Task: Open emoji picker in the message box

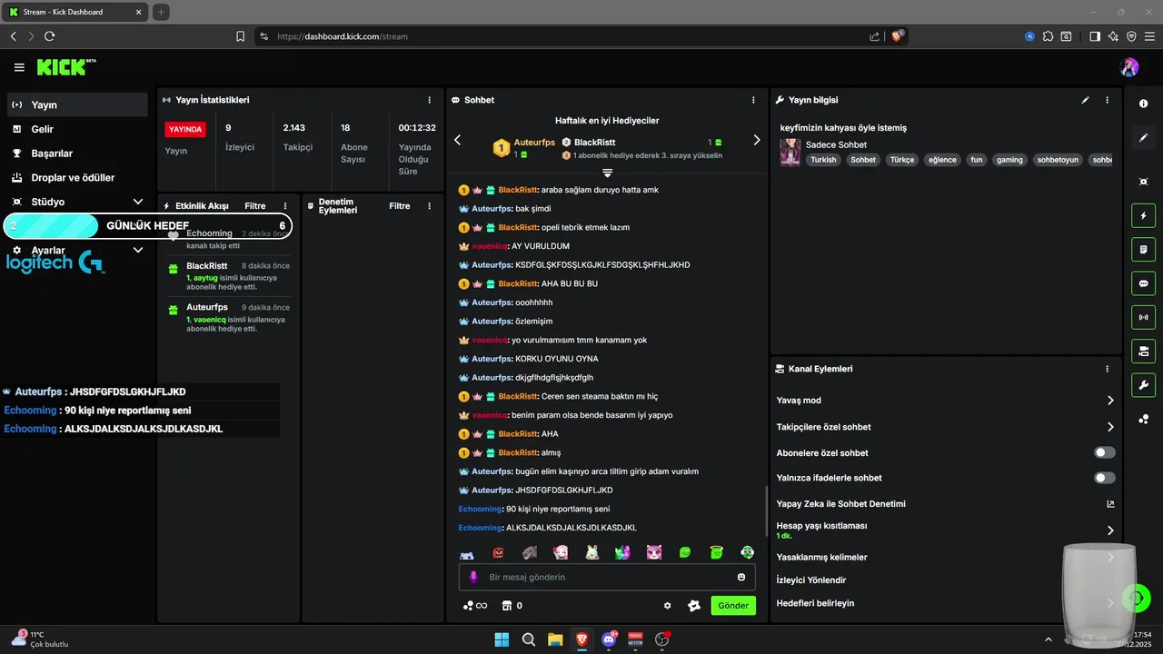Action: [741, 577]
